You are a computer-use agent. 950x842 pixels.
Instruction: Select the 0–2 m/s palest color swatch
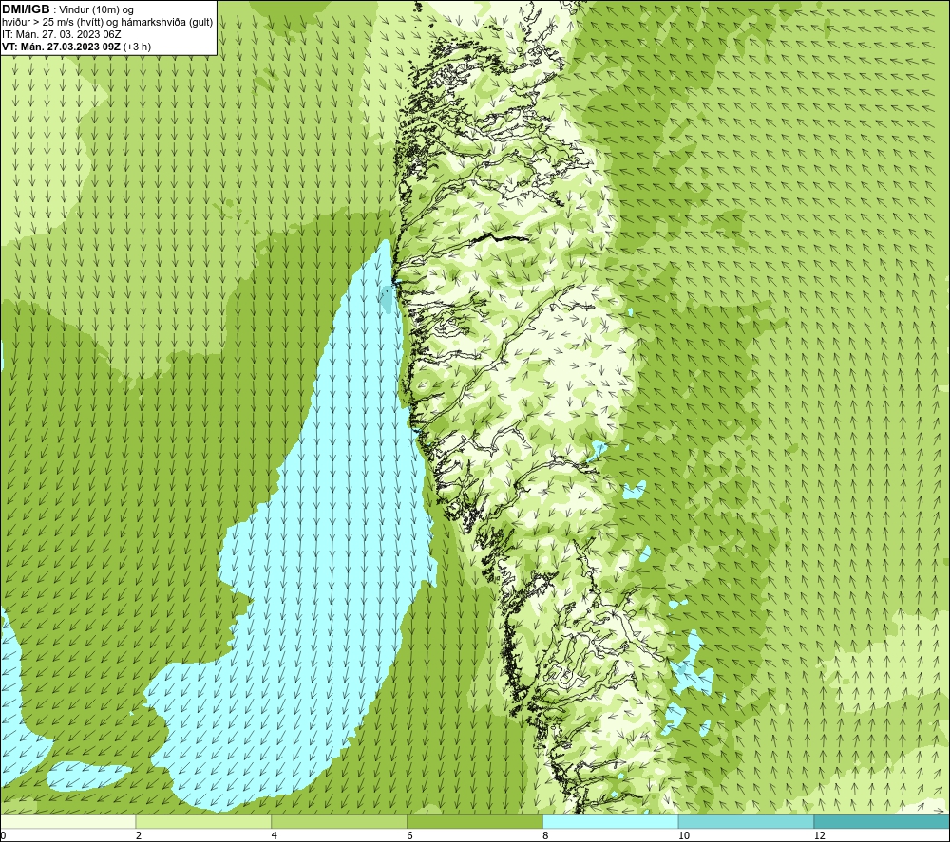click(x=67, y=821)
